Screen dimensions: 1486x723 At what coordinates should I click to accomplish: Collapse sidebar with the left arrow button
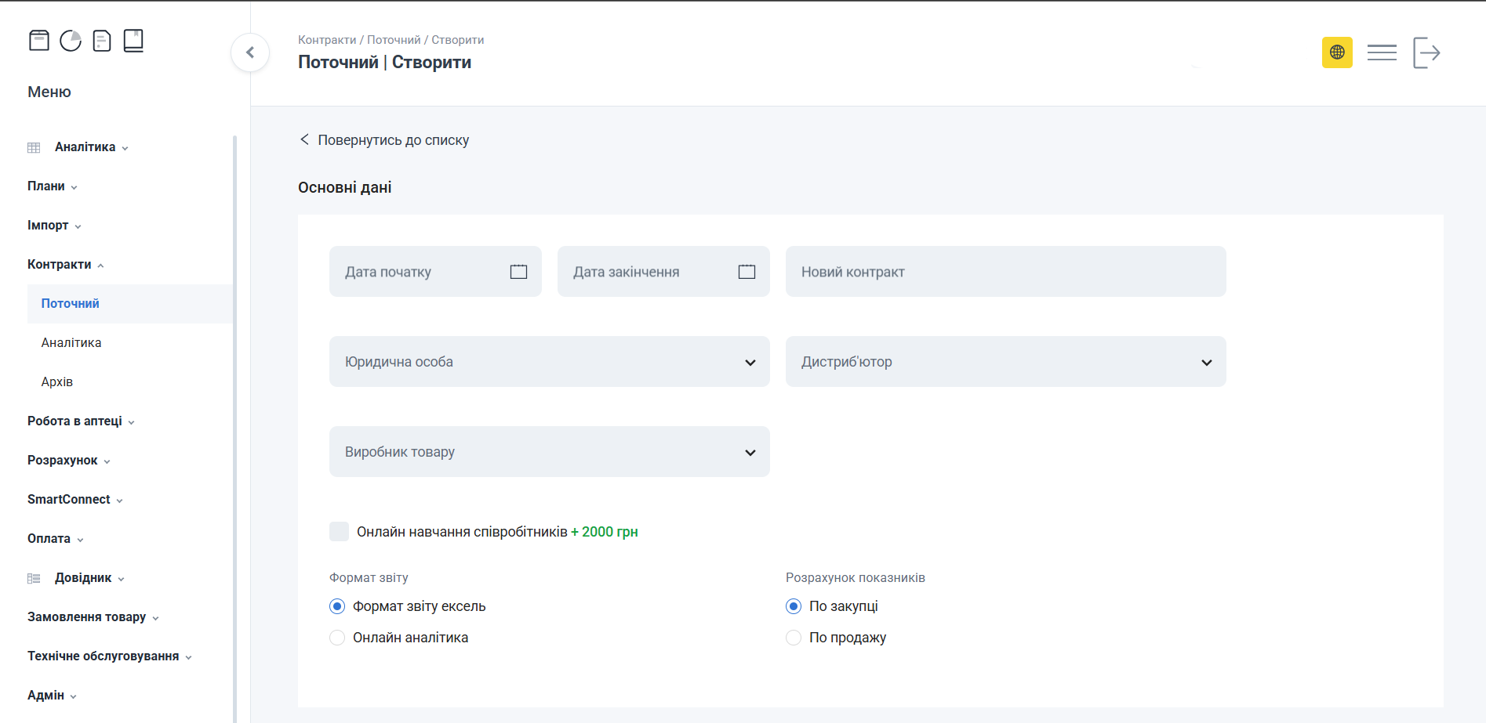tap(250, 52)
